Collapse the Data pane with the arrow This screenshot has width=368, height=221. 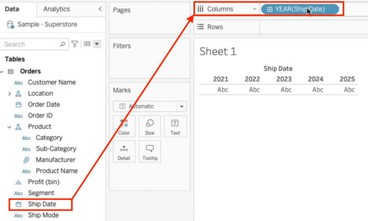pos(100,9)
